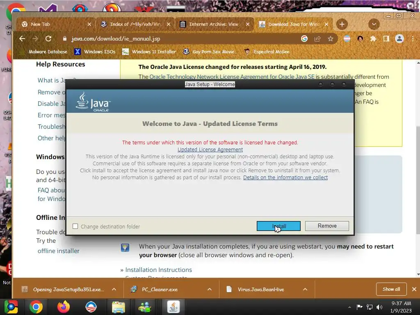
Task: Check the Change destination folder checkbox
Action: (75, 226)
